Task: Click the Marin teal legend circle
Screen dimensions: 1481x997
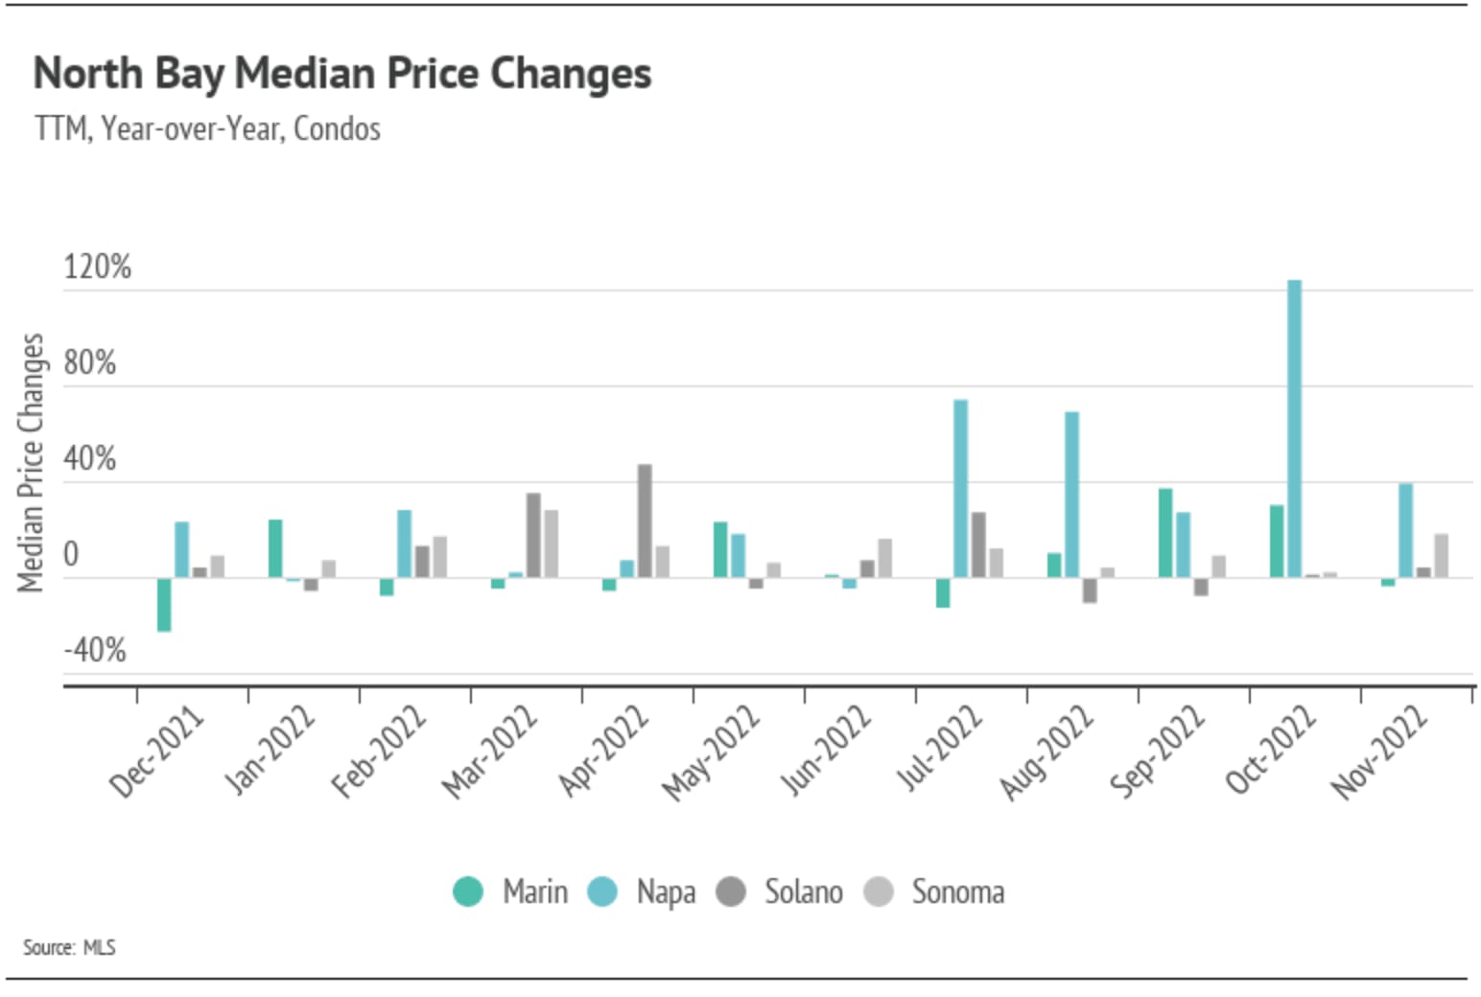Action: 468,892
